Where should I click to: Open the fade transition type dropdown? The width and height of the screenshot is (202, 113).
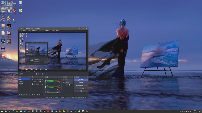(68, 80)
